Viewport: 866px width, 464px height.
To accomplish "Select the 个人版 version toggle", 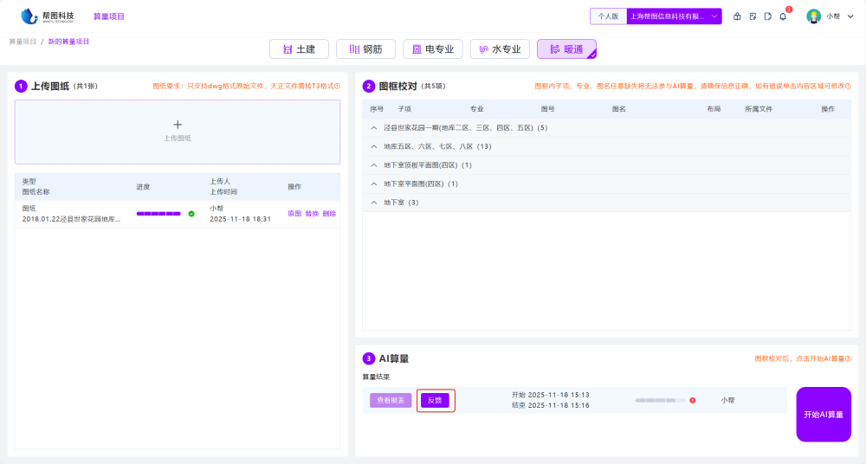I will pos(609,16).
